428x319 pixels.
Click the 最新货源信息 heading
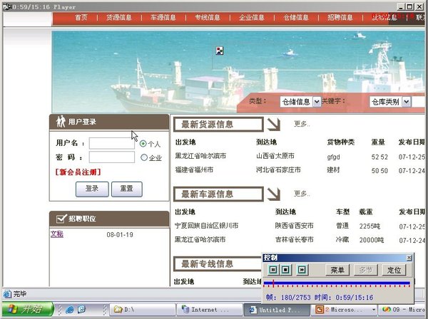tap(207, 125)
